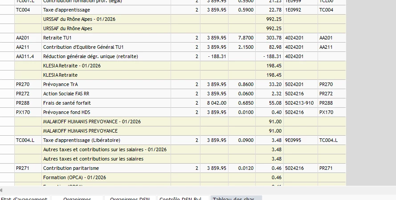Viewport: 396px width, 200px height.
Task: Click the amount 33.20 cell
Action: point(269,84)
